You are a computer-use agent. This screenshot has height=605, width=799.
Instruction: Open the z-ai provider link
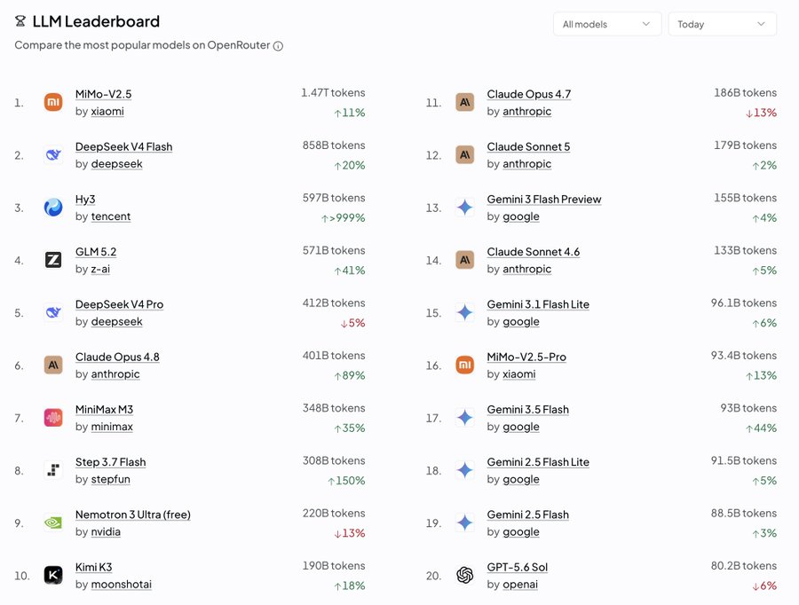click(100, 269)
